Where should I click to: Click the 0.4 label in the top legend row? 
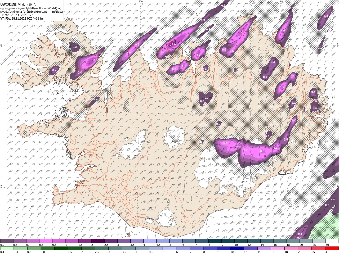pos(28,245)
